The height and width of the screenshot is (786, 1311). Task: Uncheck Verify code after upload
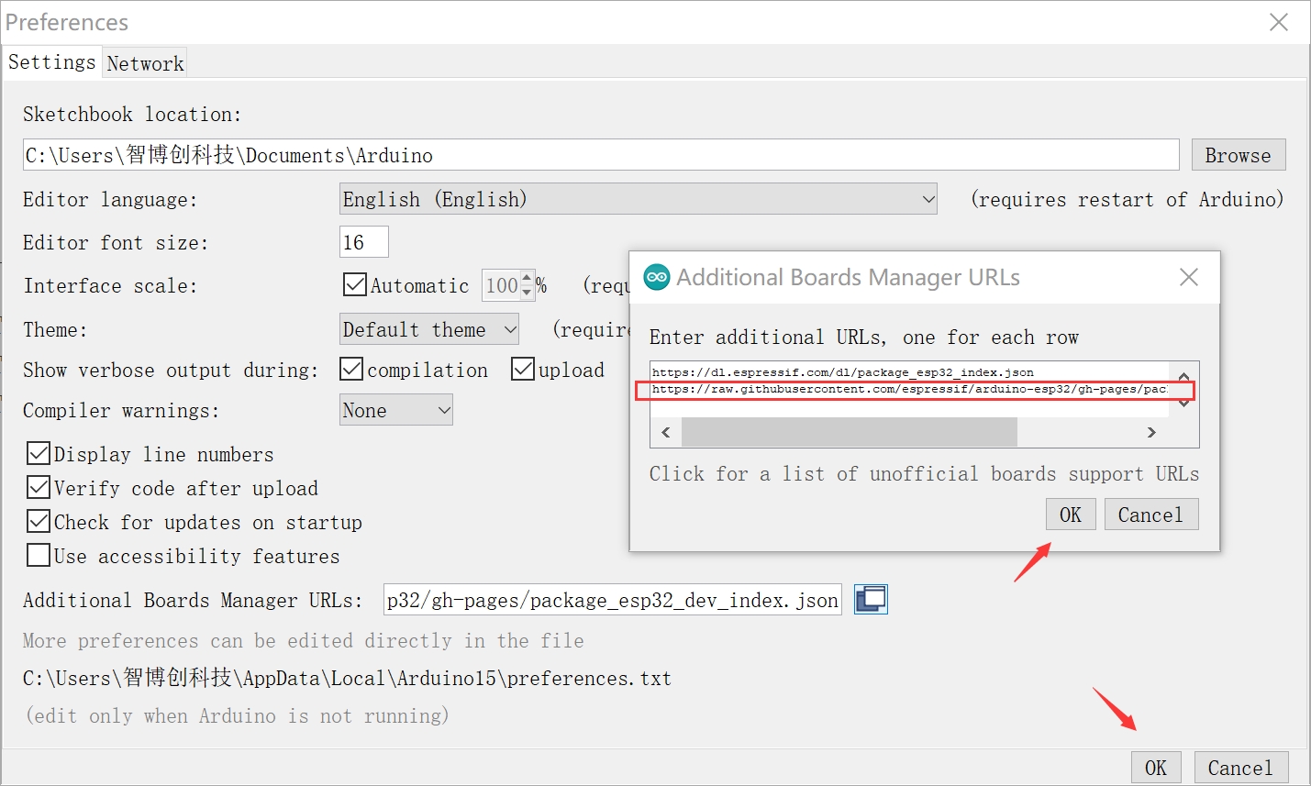(x=39, y=487)
